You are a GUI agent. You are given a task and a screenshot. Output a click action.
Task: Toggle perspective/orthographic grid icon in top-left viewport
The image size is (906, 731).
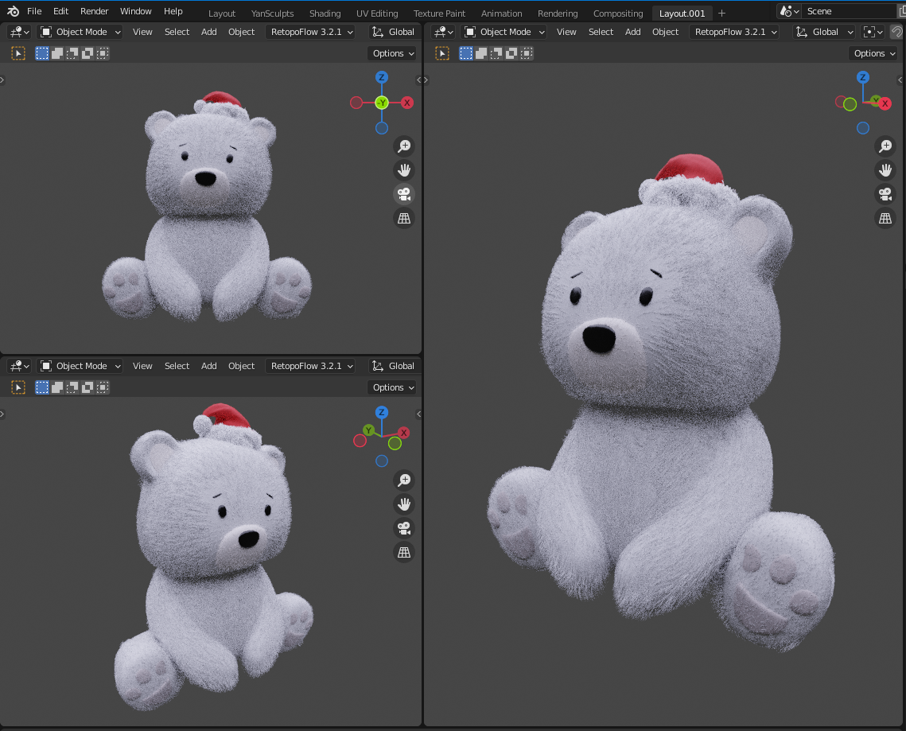click(x=404, y=219)
